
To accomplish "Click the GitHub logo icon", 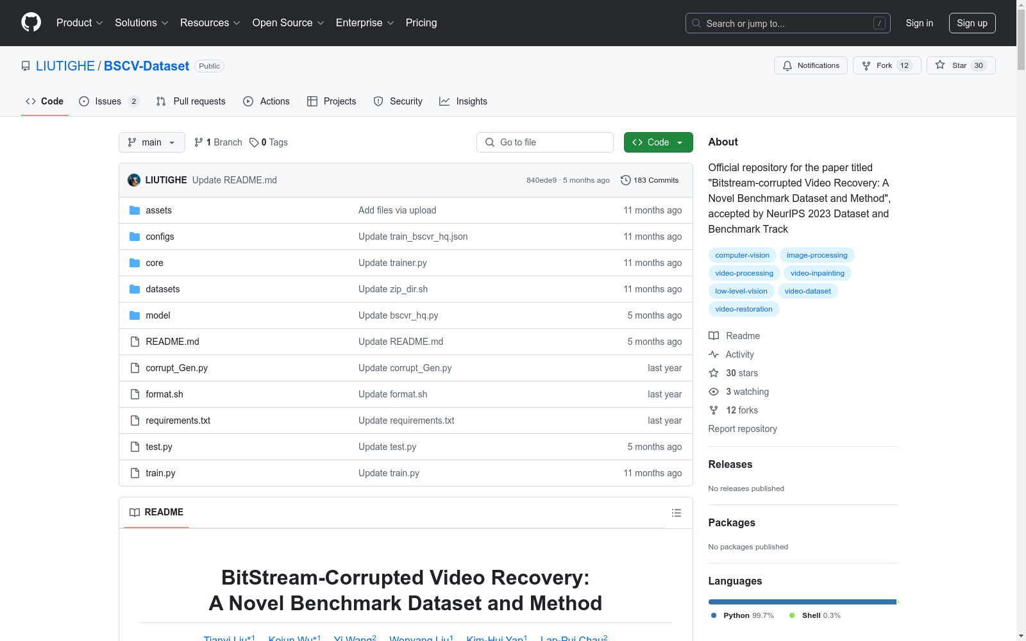I will [x=31, y=22].
